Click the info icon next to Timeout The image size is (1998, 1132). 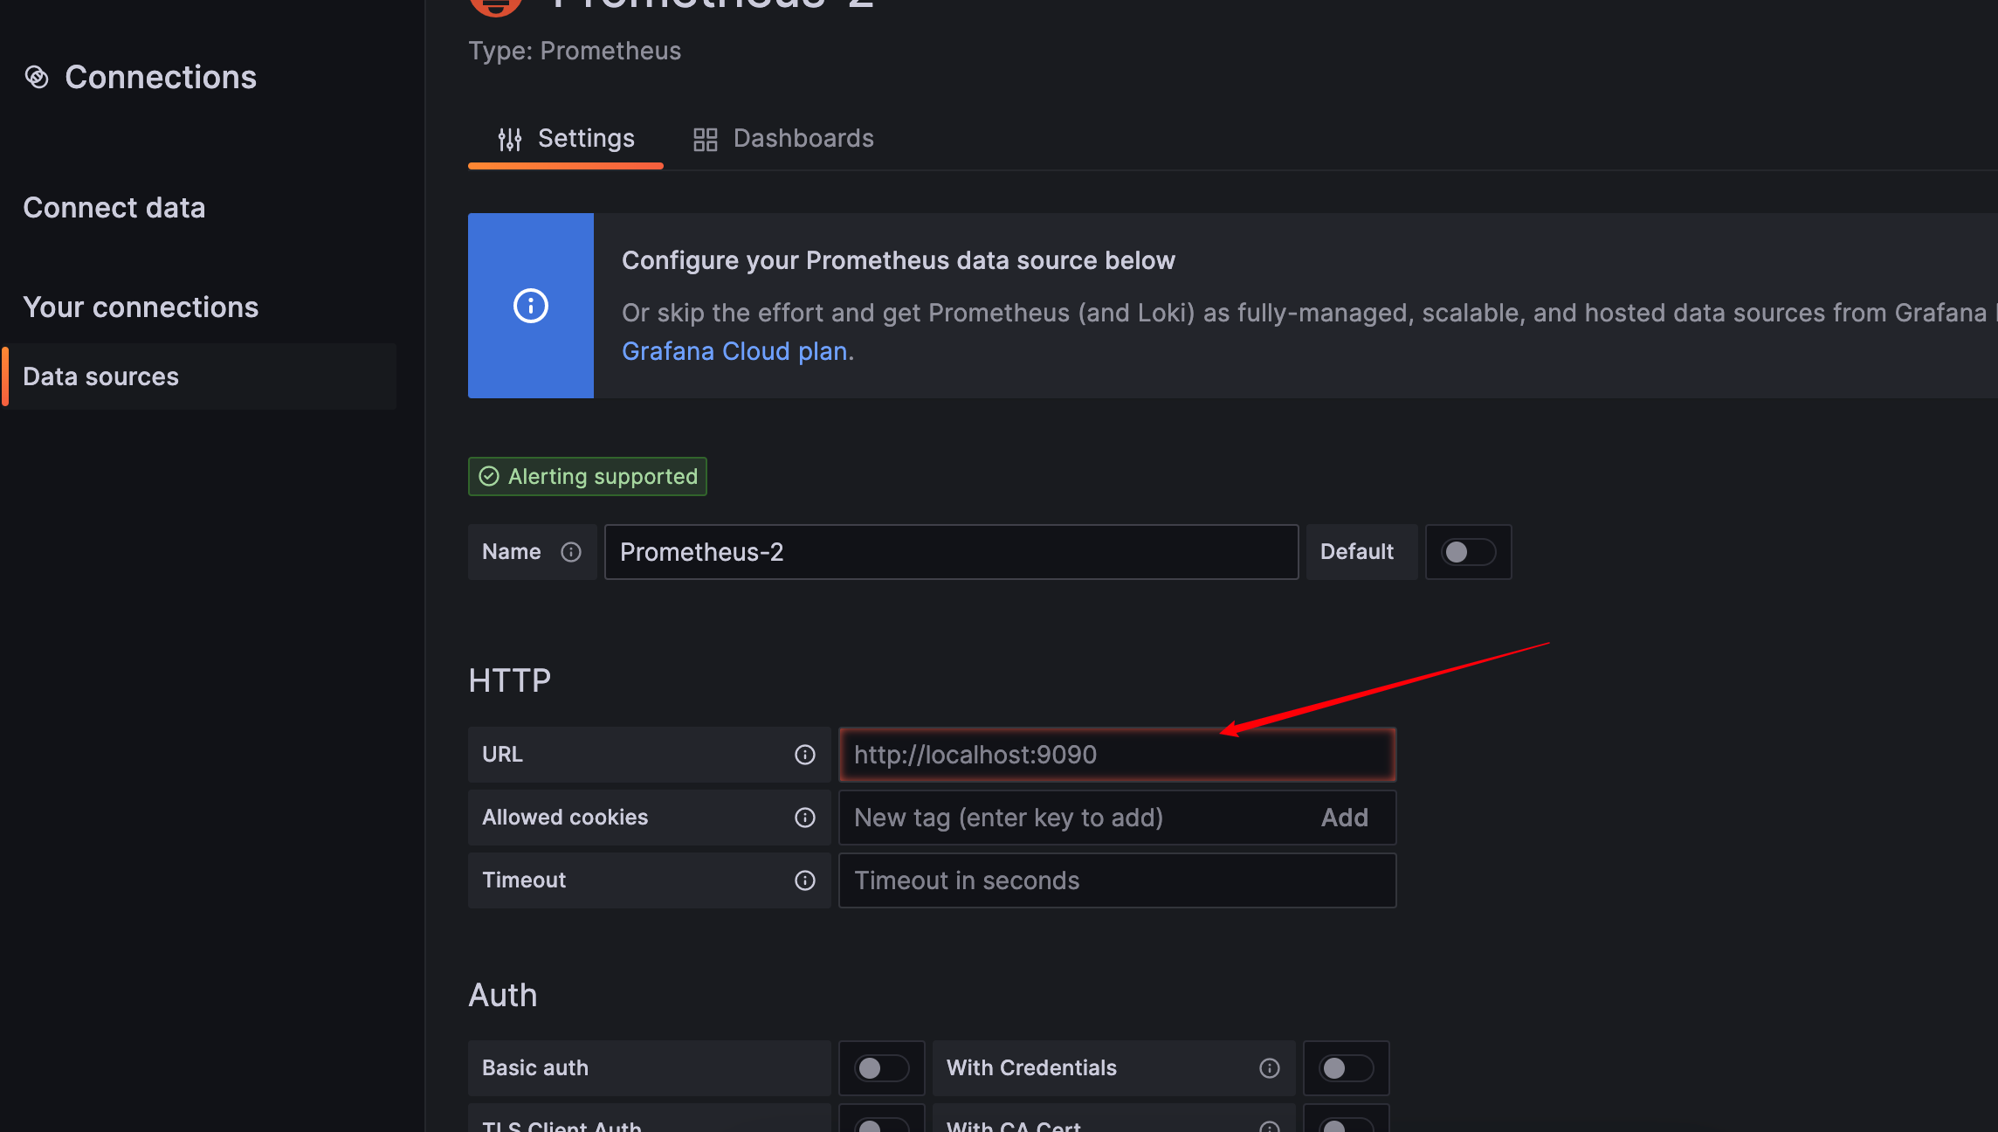pyautogui.click(x=805, y=880)
